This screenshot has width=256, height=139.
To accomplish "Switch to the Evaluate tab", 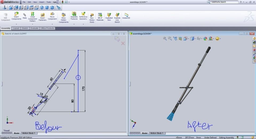I will 34,28.
